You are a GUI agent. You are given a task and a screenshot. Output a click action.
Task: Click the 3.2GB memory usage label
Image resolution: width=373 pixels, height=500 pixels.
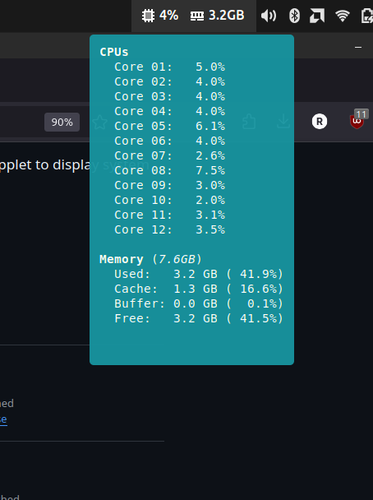(x=227, y=16)
